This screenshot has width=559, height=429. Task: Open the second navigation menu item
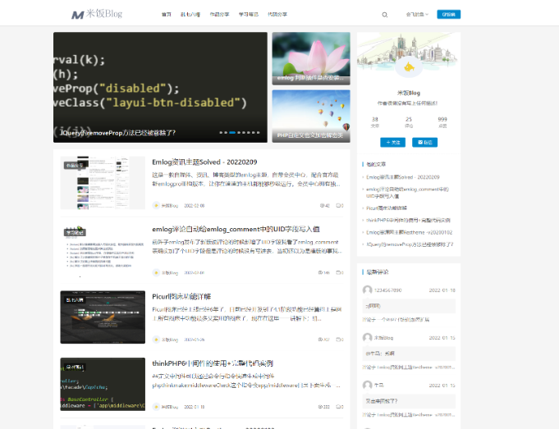tap(190, 15)
